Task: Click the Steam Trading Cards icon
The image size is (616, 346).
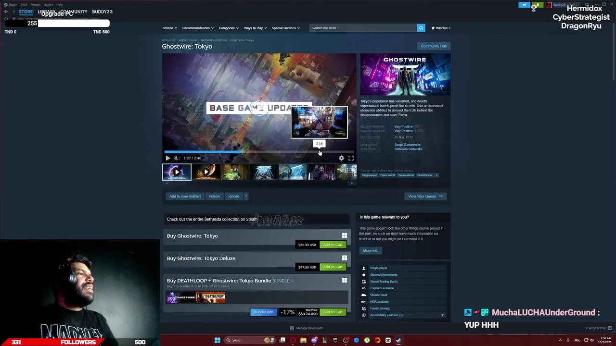Action: [x=363, y=282]
